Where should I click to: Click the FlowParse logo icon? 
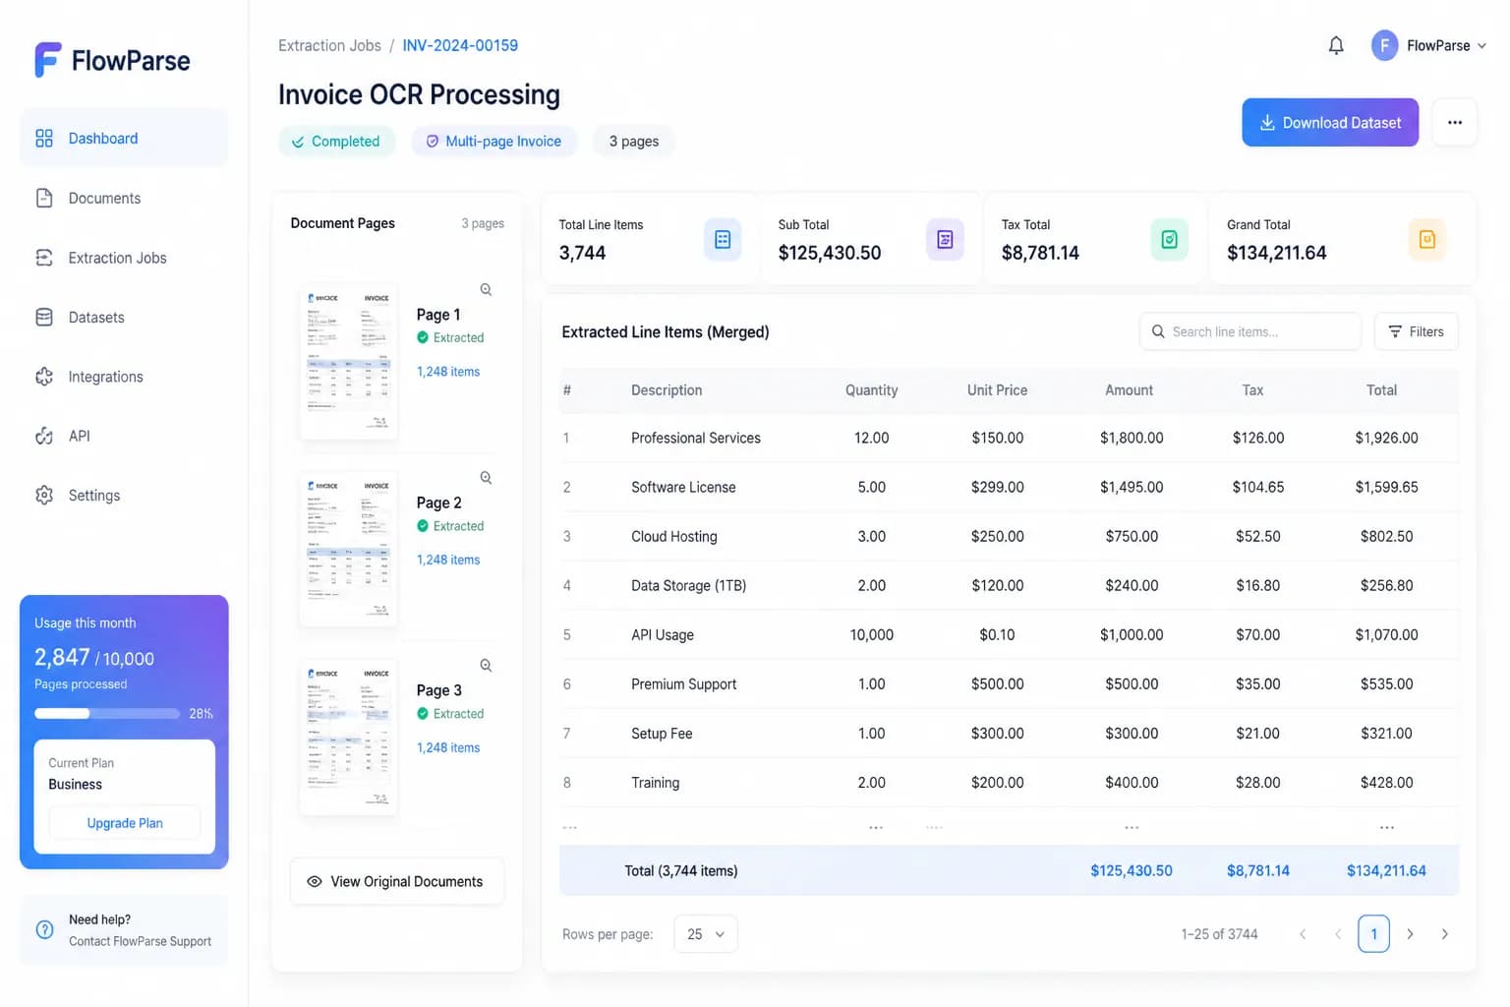pyautogui.click(x=47, y=60)
